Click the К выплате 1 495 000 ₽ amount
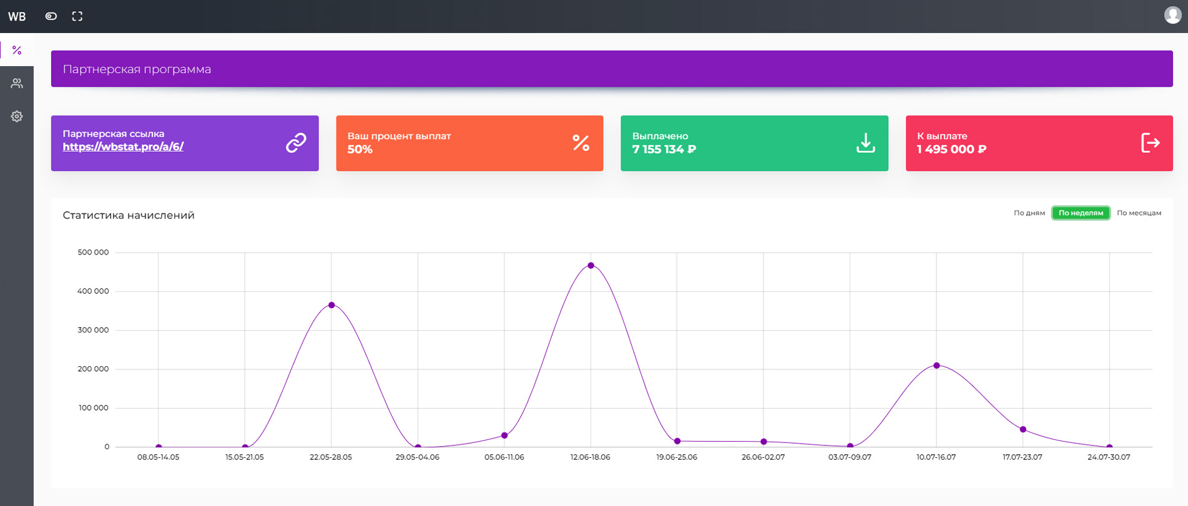 point(951,149)
